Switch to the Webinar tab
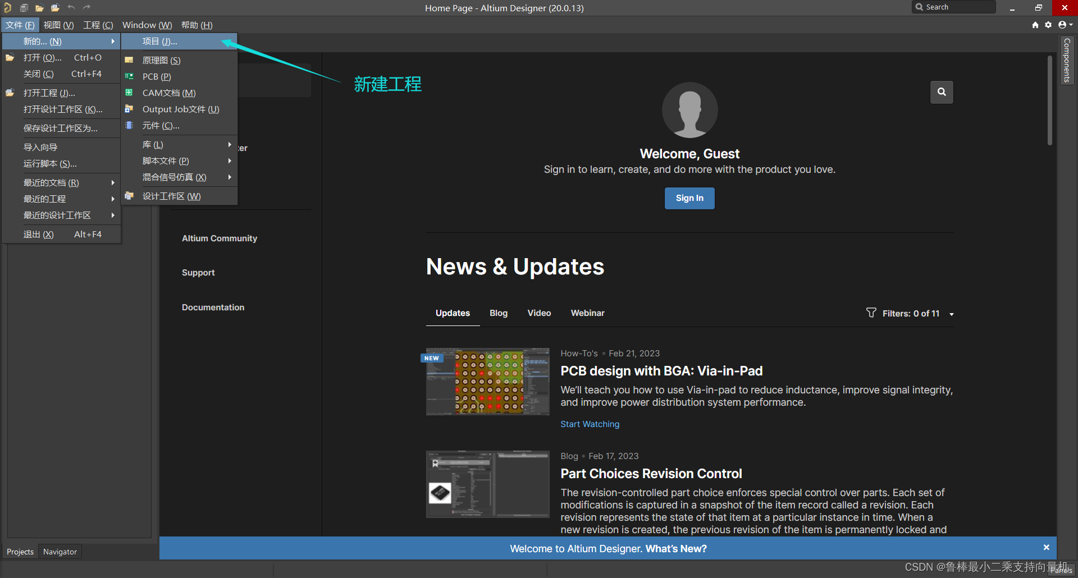The image size is (1078, 578). click(588, 313)
